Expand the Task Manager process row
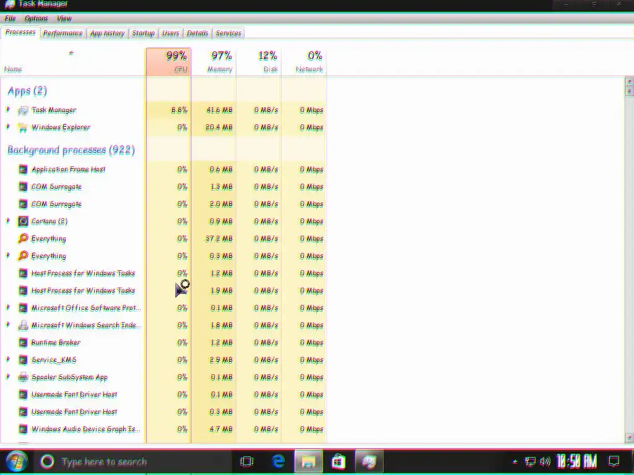This screenshot has width=634, height=475. click(x=8, y=109)
